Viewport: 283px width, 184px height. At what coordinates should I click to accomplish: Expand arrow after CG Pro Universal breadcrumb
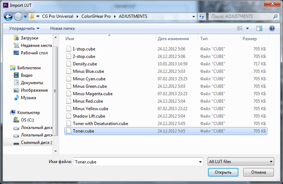point(77,17)
